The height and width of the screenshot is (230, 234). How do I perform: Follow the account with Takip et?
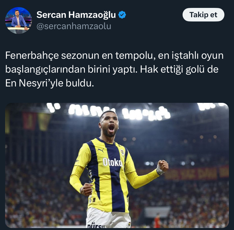pos(203,15)
